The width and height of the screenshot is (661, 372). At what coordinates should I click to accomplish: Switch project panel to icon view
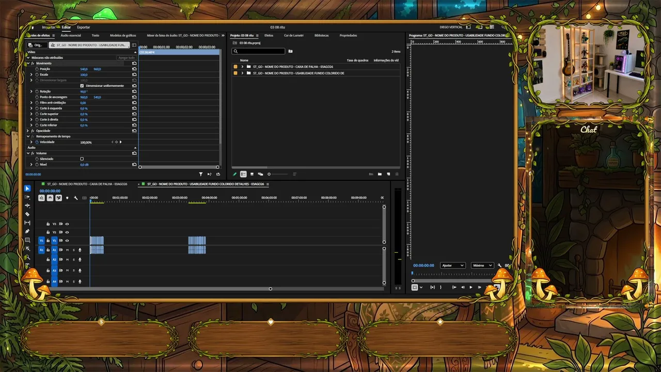pos(252,174)
